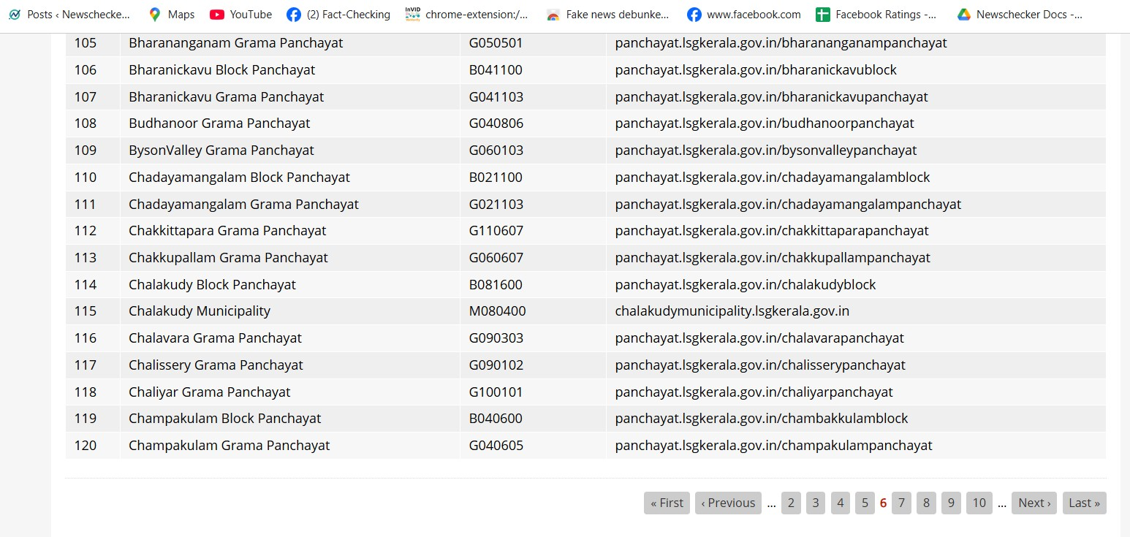This screenshot has height=537, width=1130.
Task: Click the Newschecker Docs Drive icon
Action: point(964,15)
